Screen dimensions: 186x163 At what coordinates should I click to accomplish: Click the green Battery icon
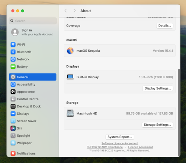pos(13,66)
